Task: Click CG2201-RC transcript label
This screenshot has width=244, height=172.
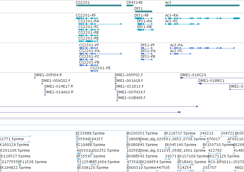Action: coord(89,27)
